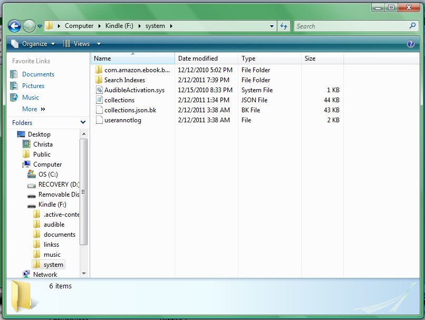The image size is (425, 320).
Task: Open linkss folder in tree
Action: (51, 245)
